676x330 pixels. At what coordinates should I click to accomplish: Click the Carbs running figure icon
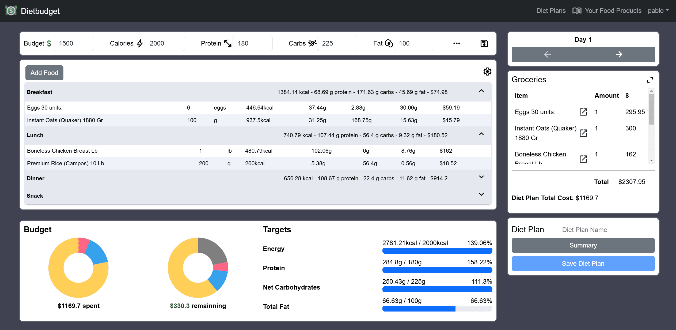(312, 43)
